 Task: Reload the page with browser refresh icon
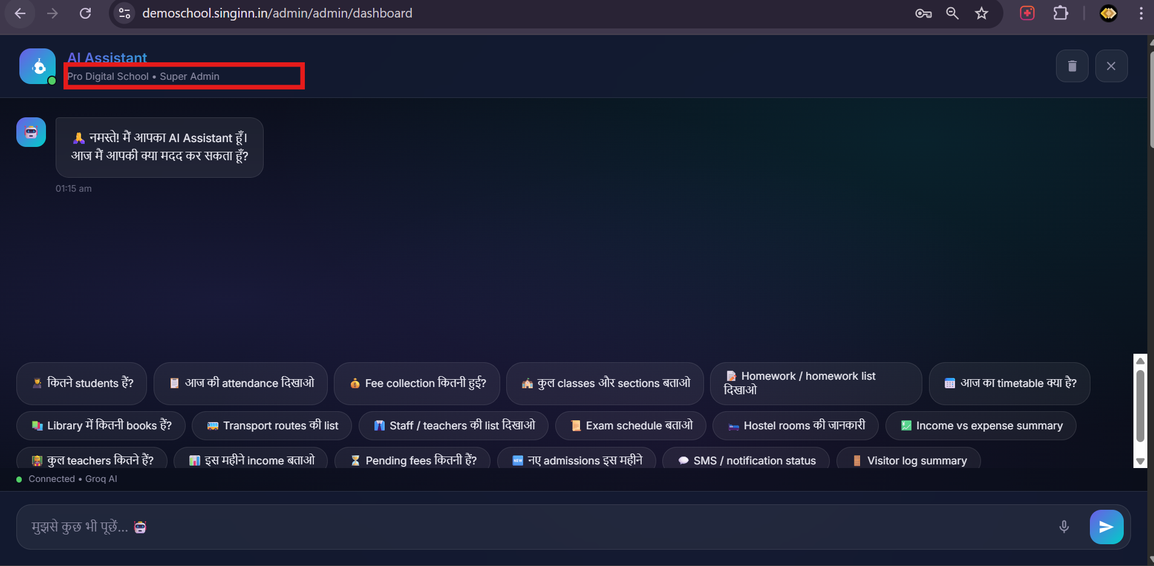coord(85,13)
